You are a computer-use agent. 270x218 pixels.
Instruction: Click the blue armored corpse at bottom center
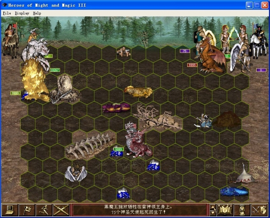coord(123,193)
